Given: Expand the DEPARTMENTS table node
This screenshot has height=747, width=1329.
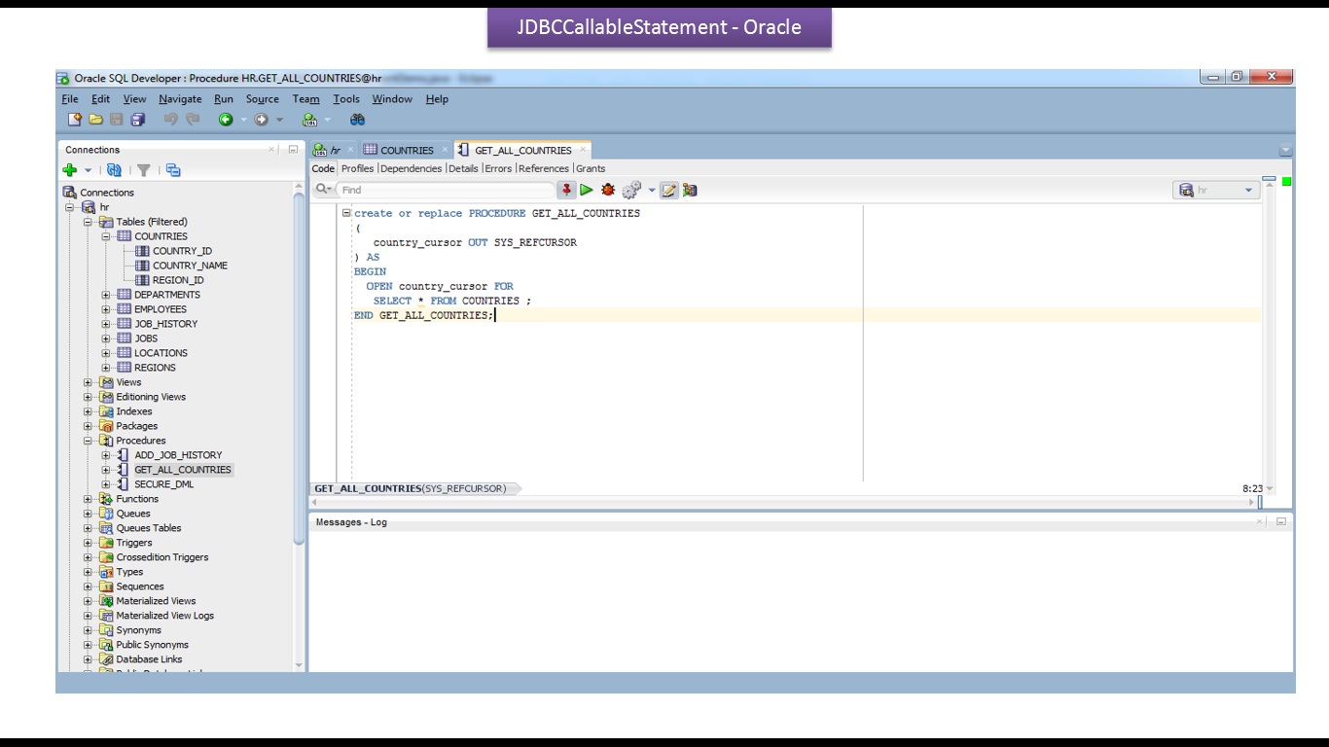Looking at the screenshot, I should click(x=106, y=295).
